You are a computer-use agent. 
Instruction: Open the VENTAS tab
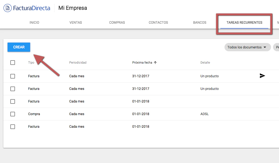76,23
